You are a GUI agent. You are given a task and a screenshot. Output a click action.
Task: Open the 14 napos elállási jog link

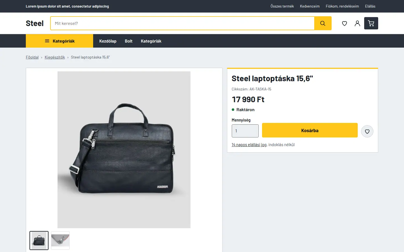point(249,145)
